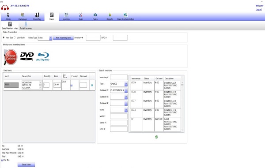Select inventory row I-777

click(x=155, y=104)
